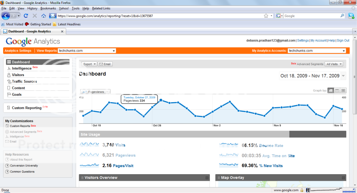Image resolution: width=357 pixels, height=193 pixels.
Task: Go back with the browser Back arrow
Action: click(6, 16)
